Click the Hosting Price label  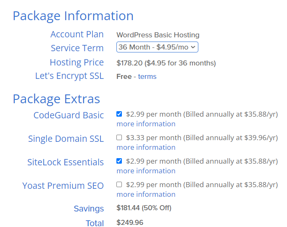click(x=76, y=63)
